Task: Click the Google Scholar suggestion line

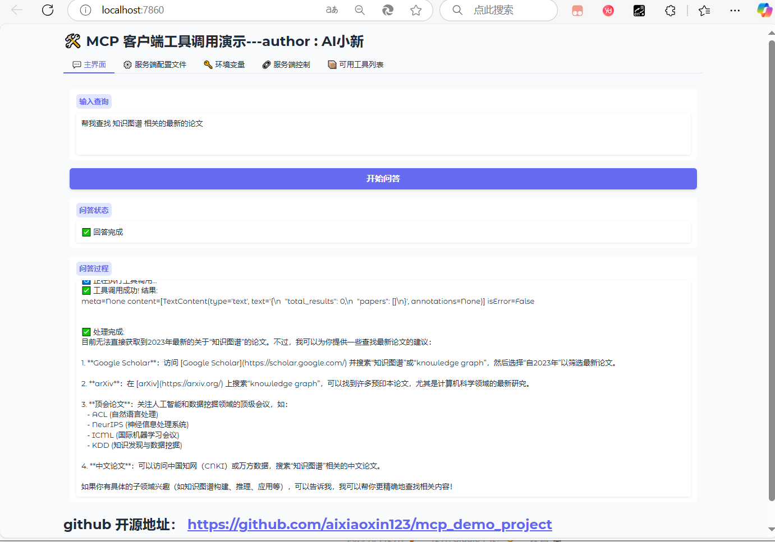Action: [x=350, y=363]
